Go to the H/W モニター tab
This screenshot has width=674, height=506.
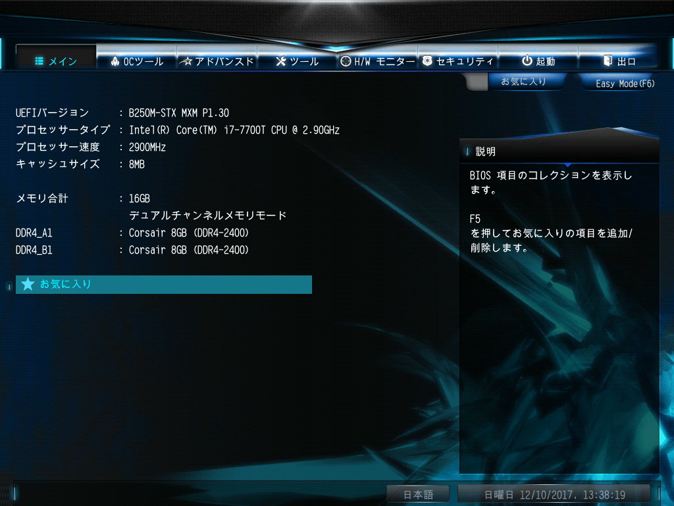pyautogui.click(x=377, y=59)
